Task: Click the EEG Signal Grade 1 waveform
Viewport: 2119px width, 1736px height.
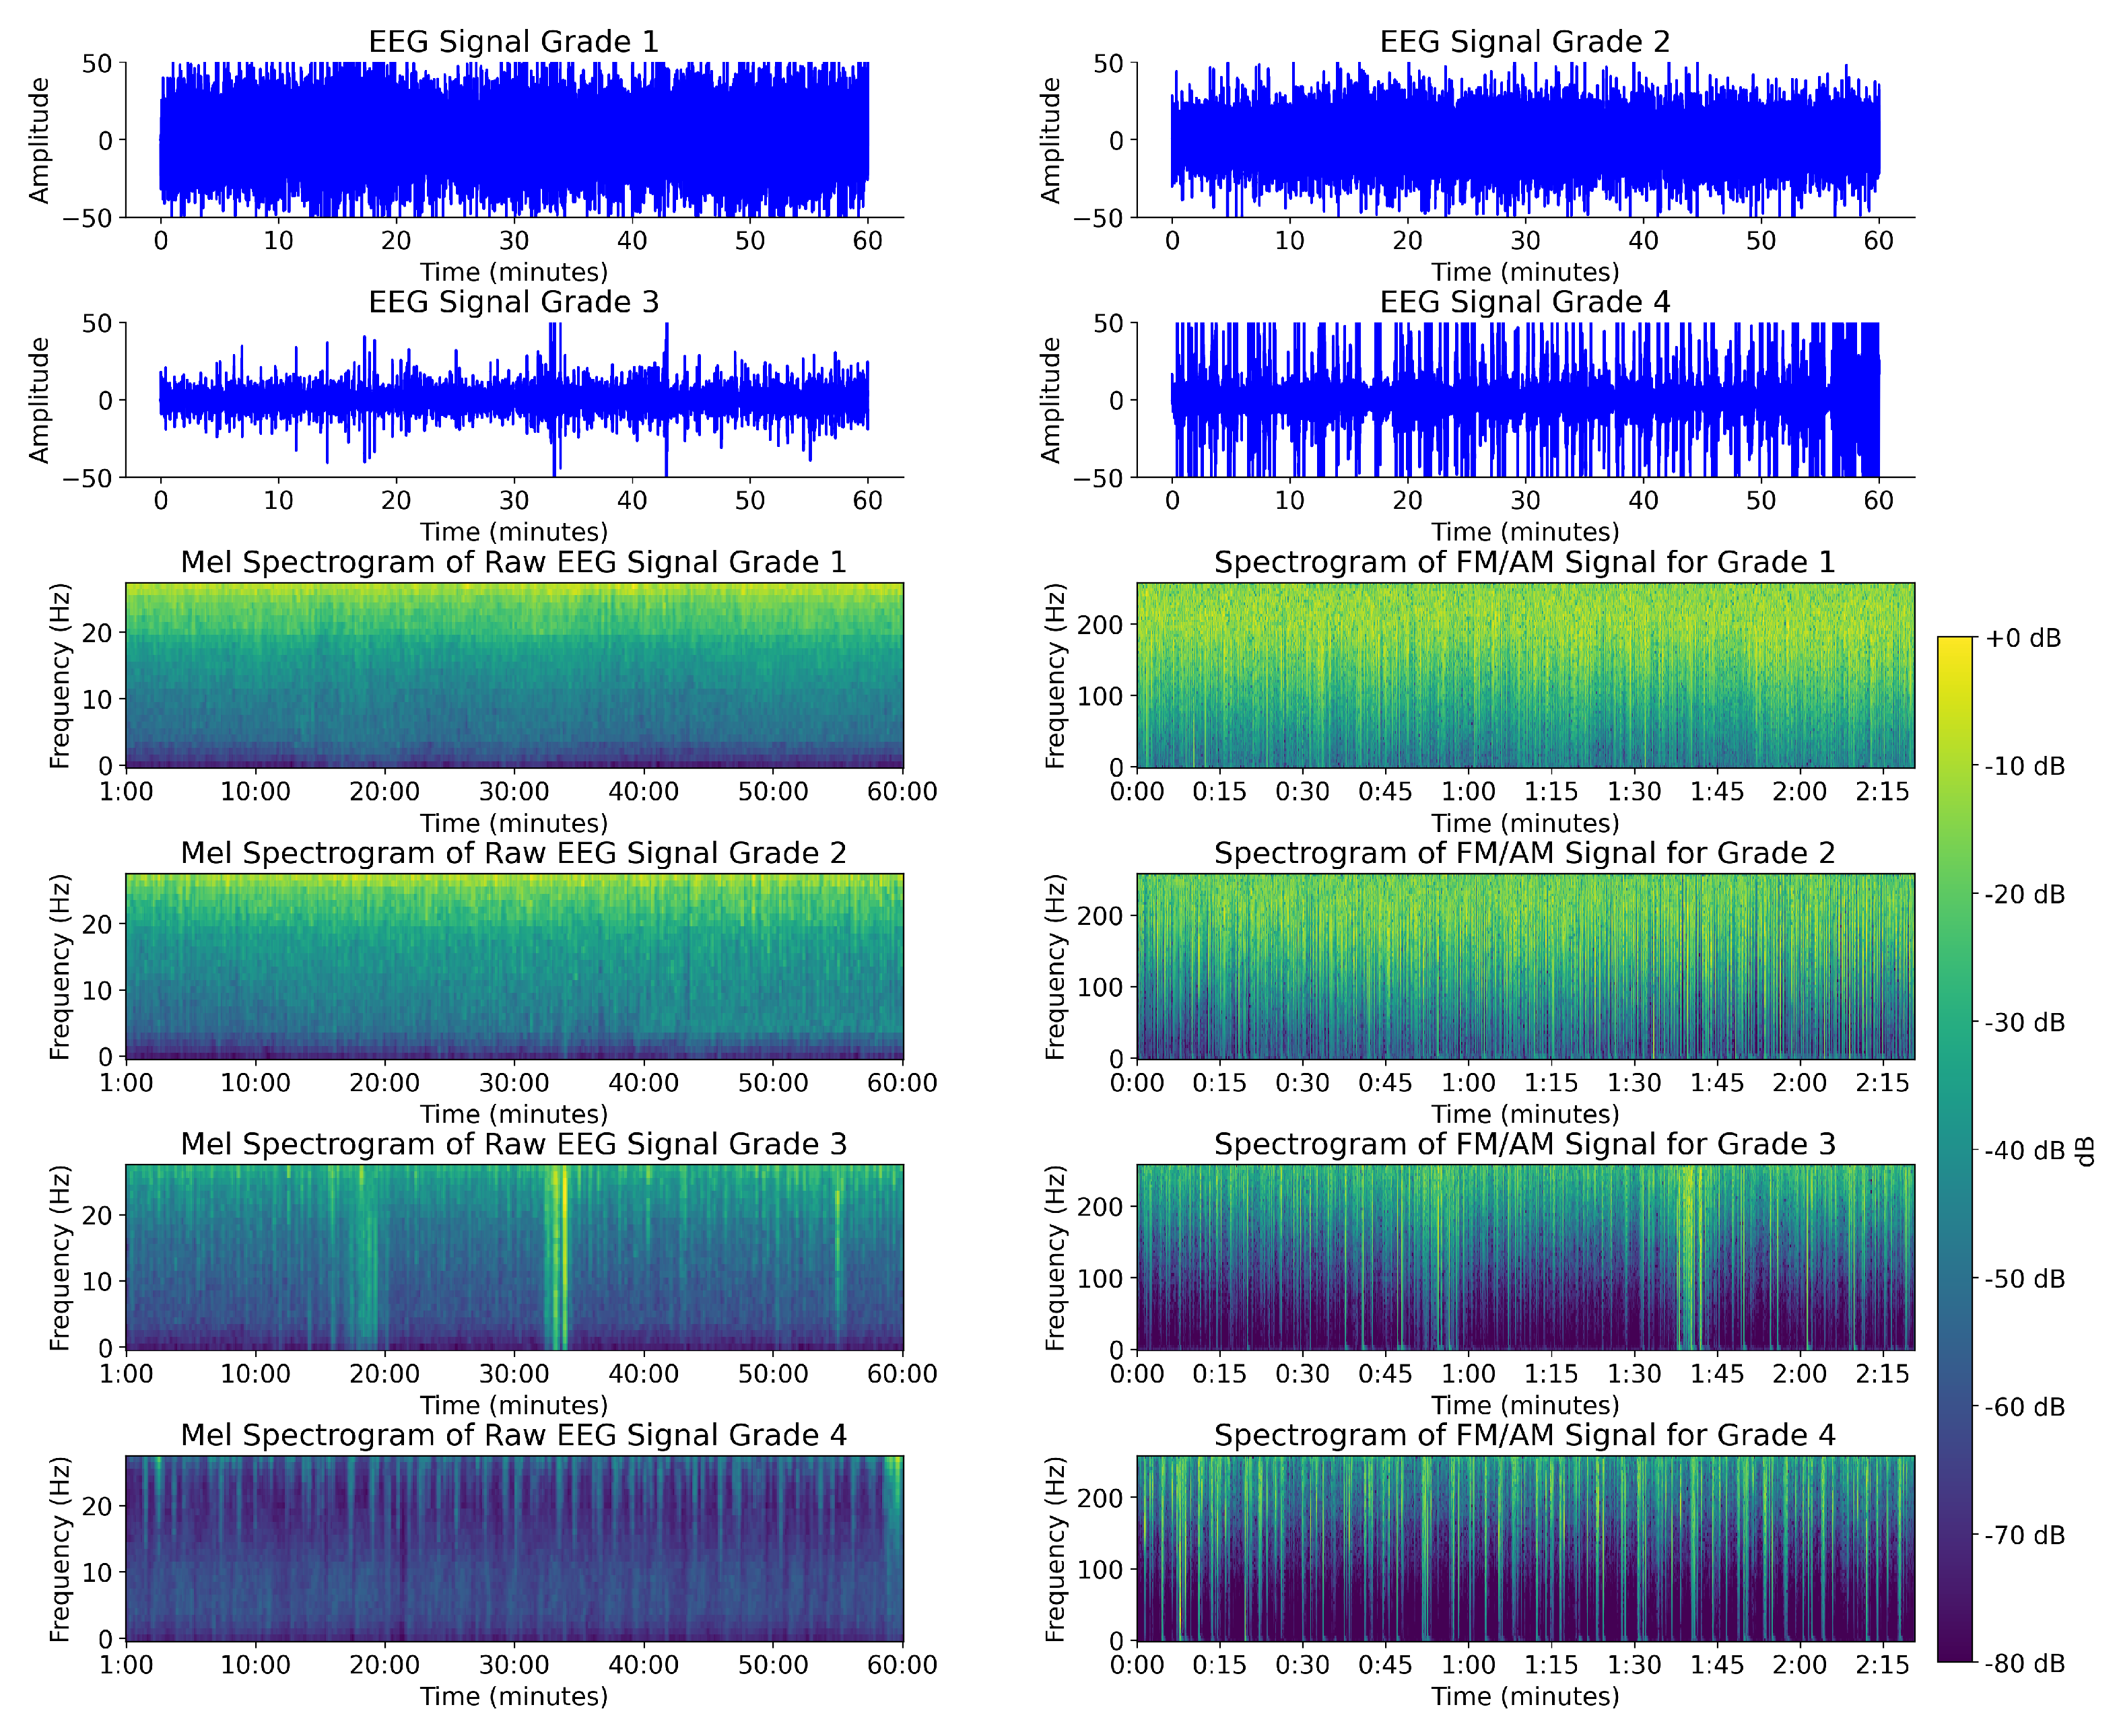Action: click(514, 140)
